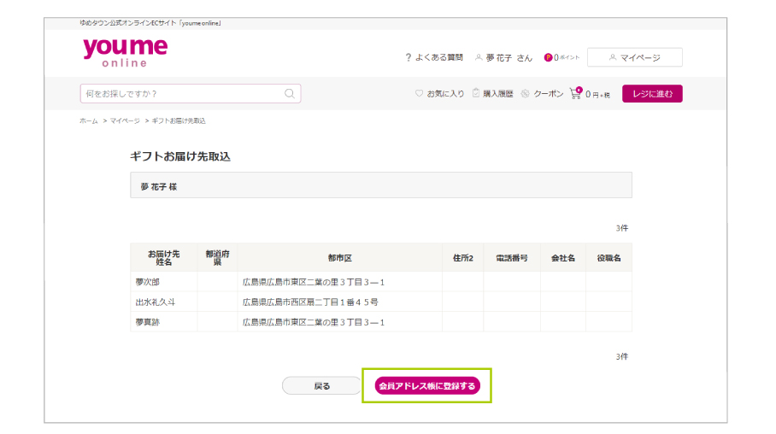Select the 夢次郎 recipient name cell
776x434 pixels.
click(x=164, y=282)
